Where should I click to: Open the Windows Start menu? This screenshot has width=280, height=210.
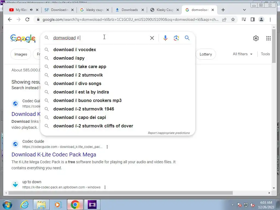pos(7,205)
